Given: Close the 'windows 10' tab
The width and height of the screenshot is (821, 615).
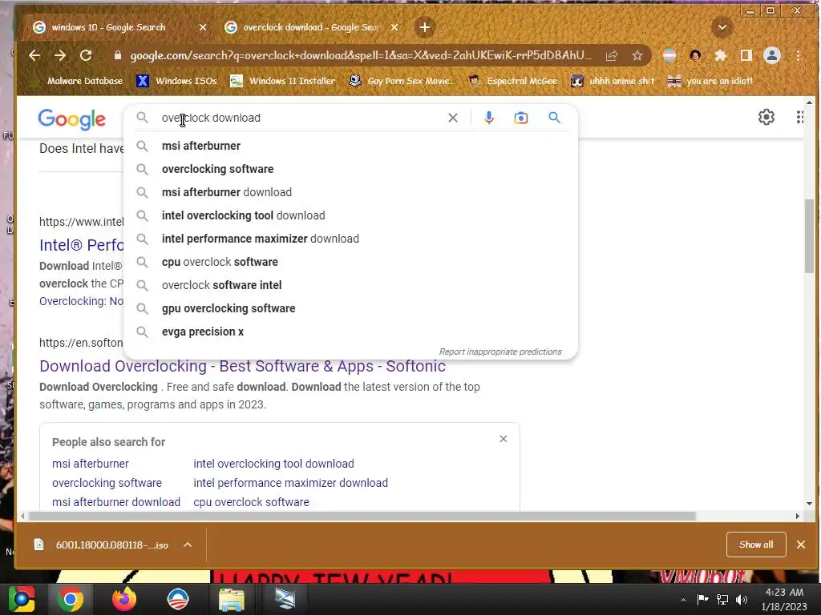Looking at the screenshot, I should pos(203,27).
